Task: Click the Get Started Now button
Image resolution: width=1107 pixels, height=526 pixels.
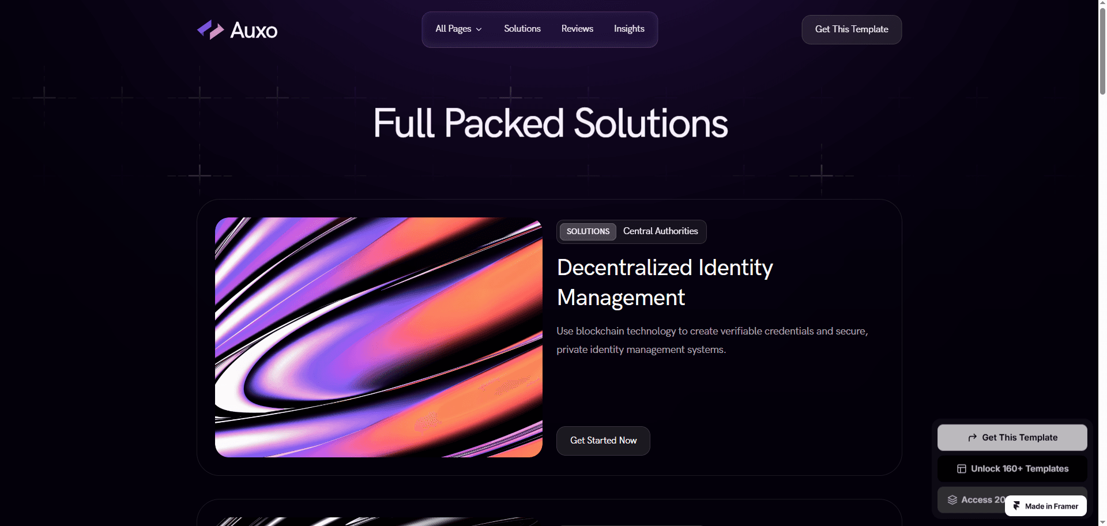Action: (x=603, y=441)
